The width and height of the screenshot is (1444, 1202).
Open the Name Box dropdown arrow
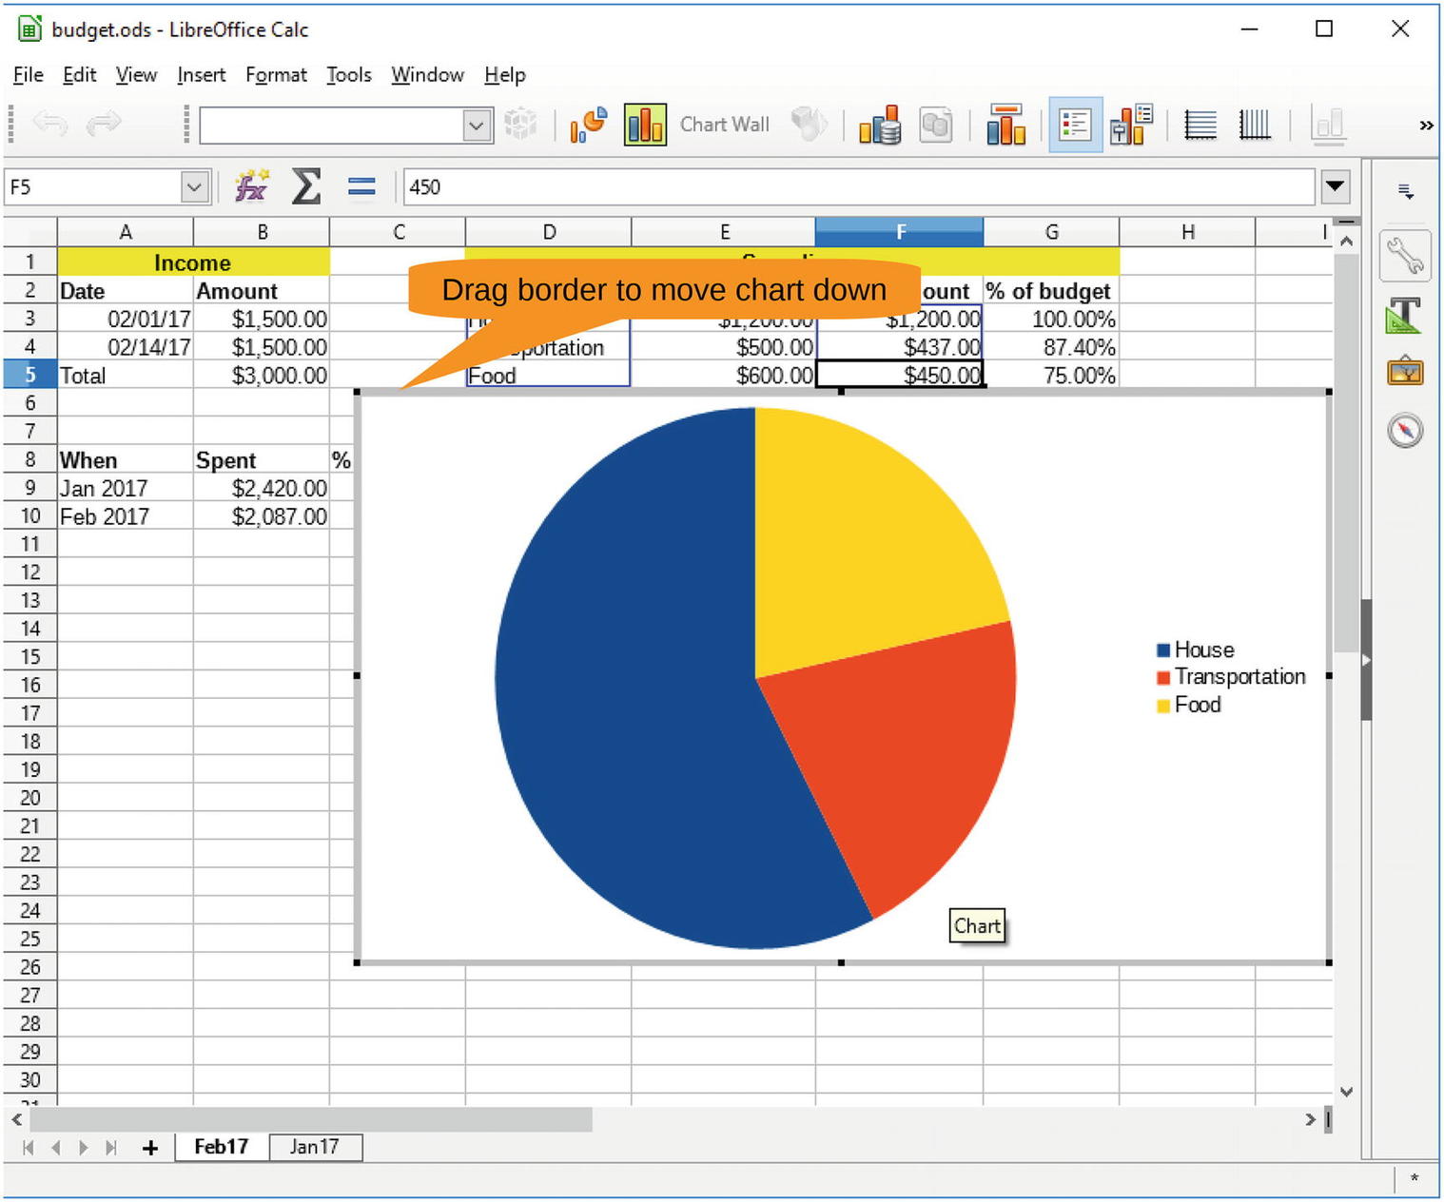point(194,187)
